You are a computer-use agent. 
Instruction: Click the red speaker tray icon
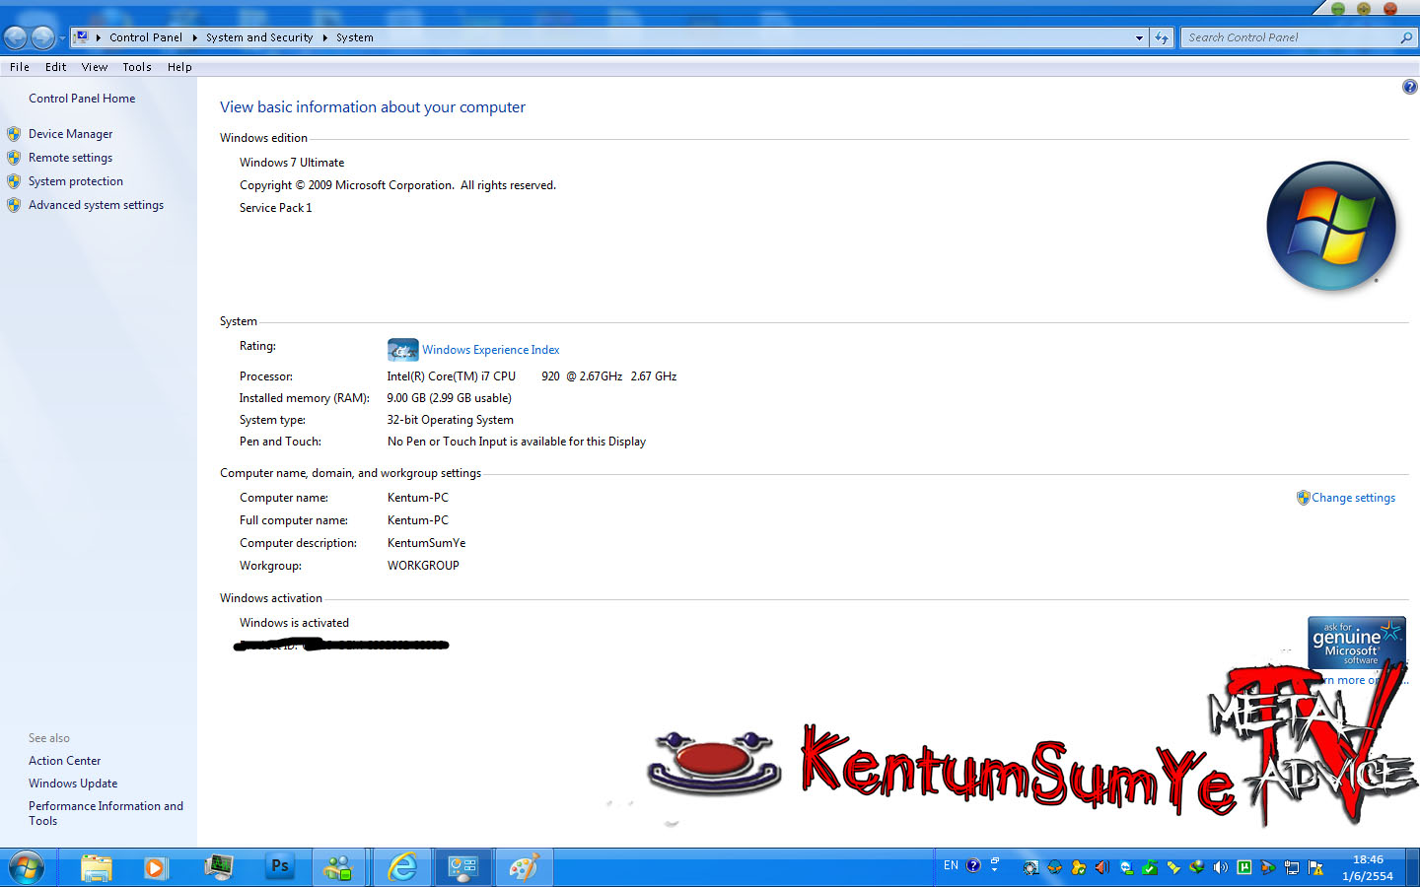1101,867
